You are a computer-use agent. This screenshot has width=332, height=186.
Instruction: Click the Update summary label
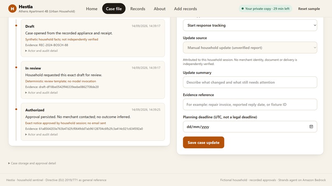tap(197, 73)
